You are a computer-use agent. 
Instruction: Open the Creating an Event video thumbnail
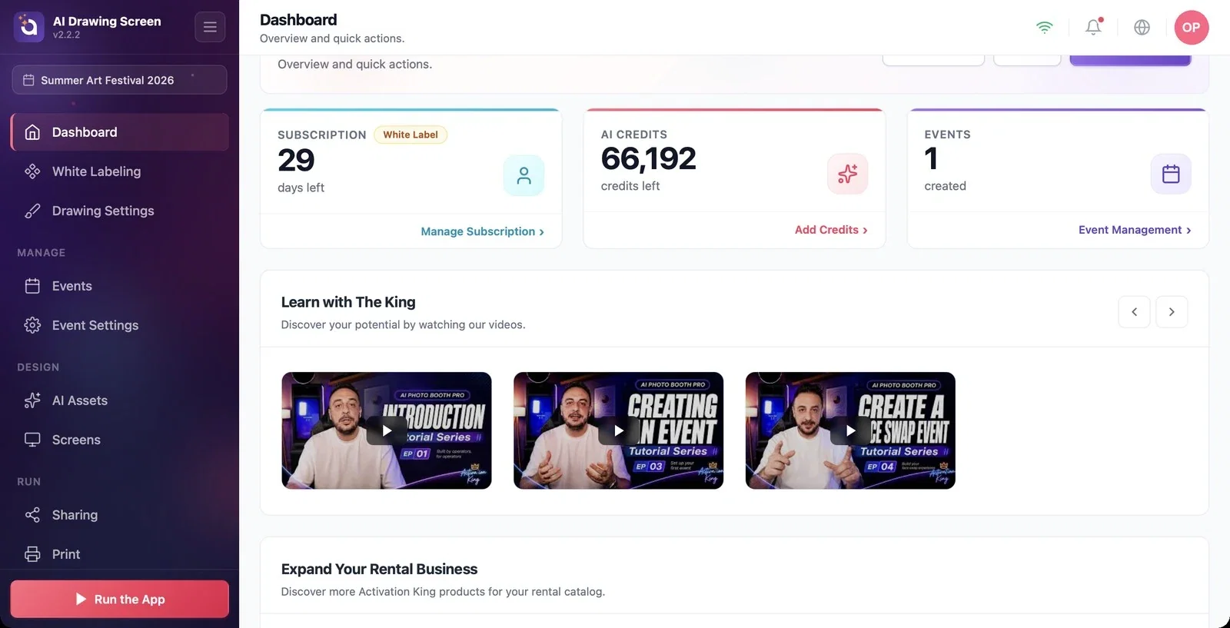pyautogui.click(x=618, y=430)
